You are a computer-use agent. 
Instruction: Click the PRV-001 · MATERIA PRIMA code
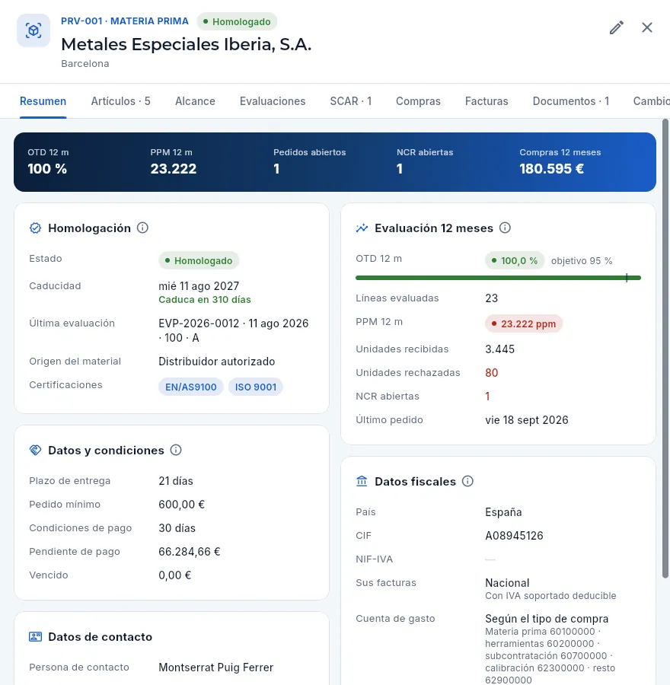click(125, 21)
